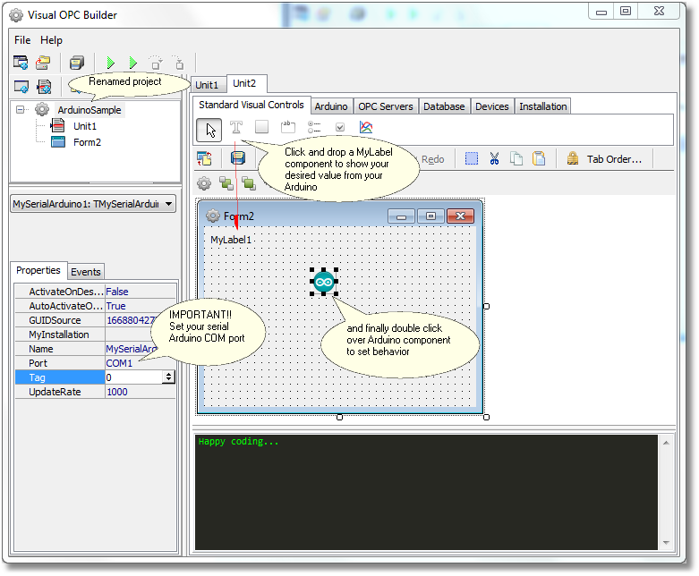
Task: Click the second green run arrow
Action: tap(132, 63)
